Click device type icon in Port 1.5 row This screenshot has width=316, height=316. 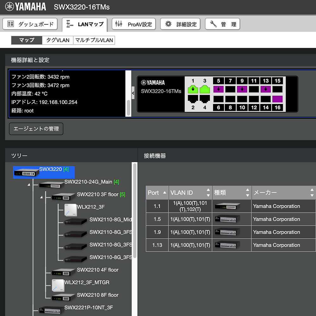(x=227, y=219)
